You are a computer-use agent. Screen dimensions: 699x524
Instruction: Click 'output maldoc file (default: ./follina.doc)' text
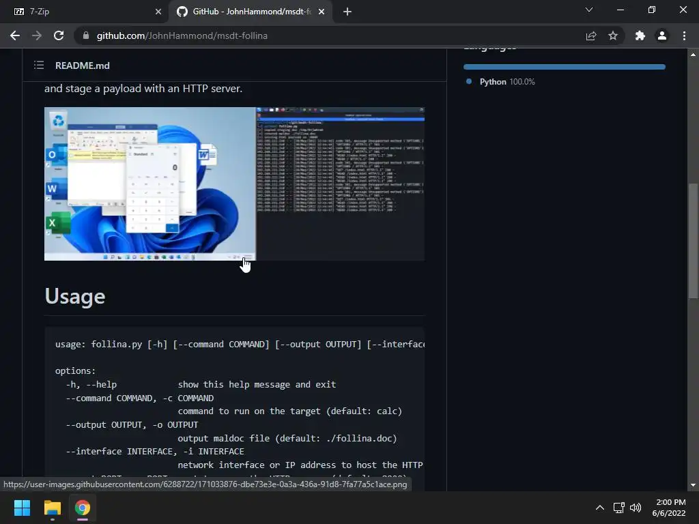287,439
